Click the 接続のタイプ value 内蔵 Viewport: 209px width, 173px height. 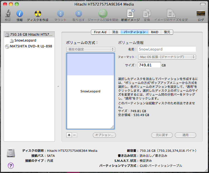[x=50, y=161]
